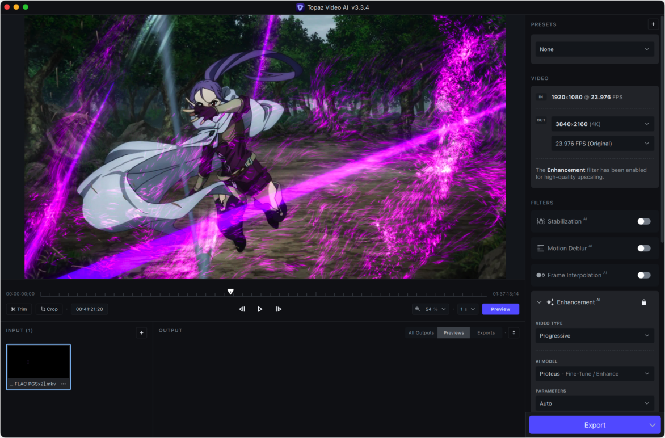This screenshot has height=438, width=665.
Task: Click the Enhancement sparkle icon
Action: [x=550, y=302]
